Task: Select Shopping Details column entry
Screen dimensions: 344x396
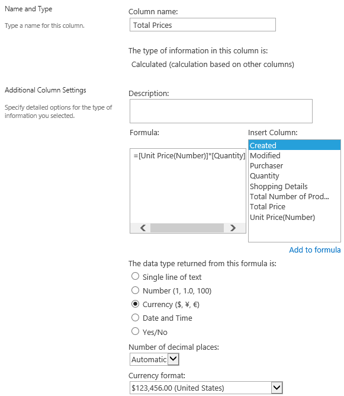Action: coord(294,186)
